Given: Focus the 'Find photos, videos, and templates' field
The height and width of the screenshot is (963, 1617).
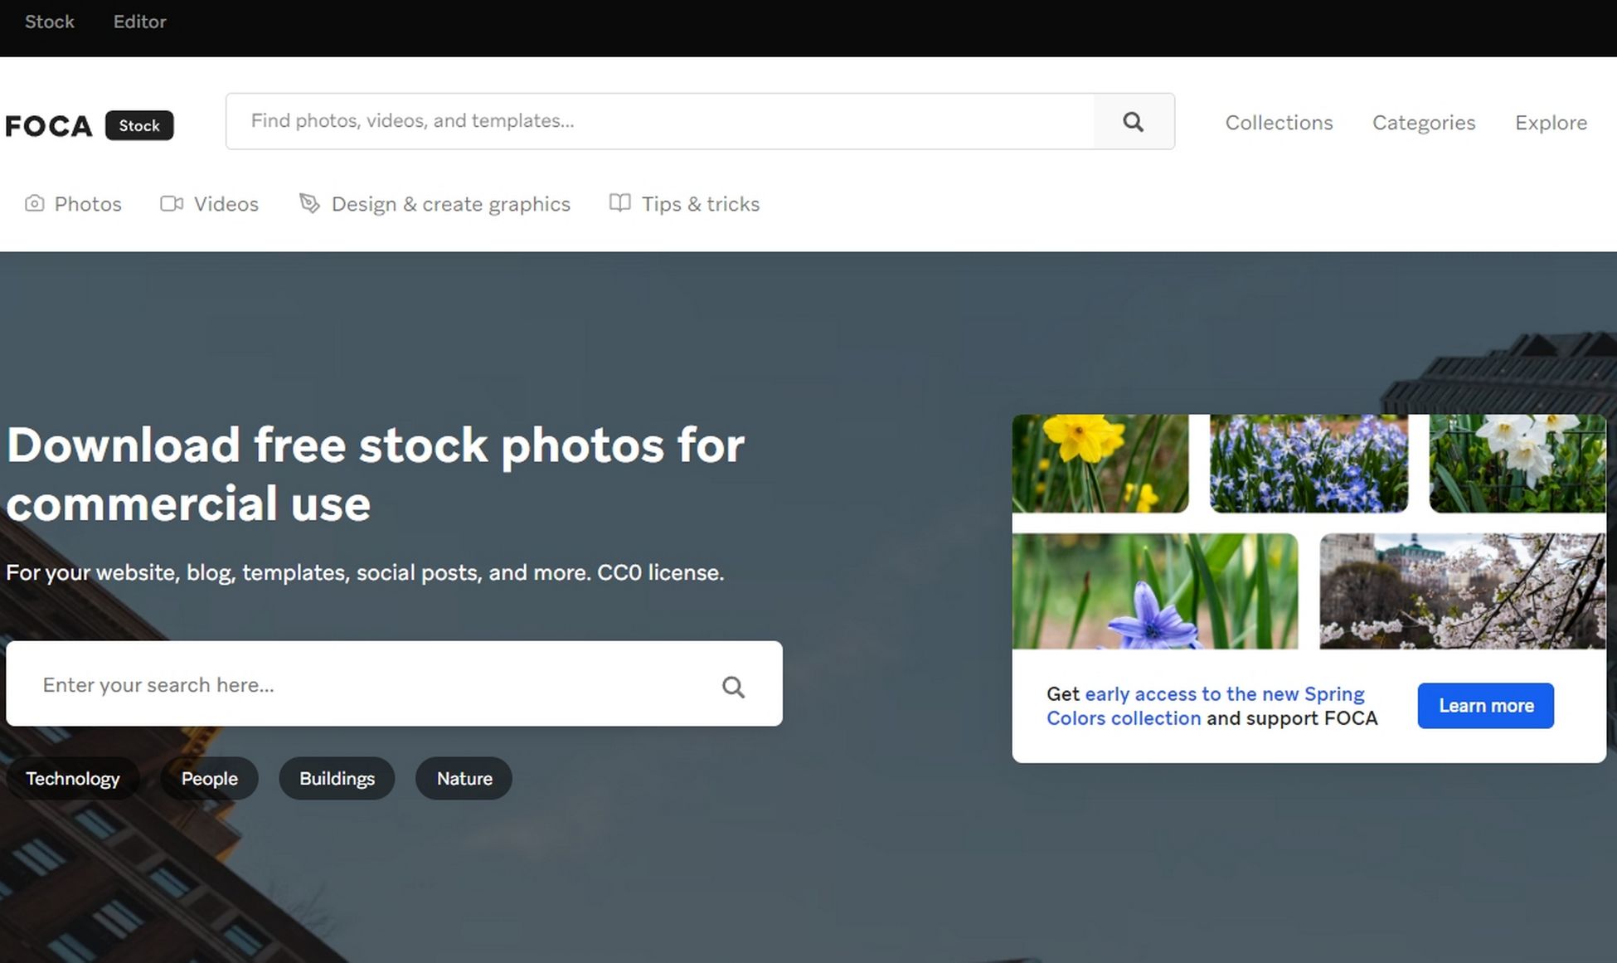Looking at the screenshot, I should tap(660, 121).
